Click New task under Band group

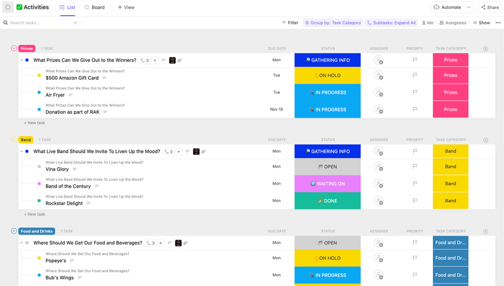(x=35, y=214)
